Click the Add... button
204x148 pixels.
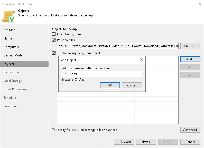tap(190, 59)
